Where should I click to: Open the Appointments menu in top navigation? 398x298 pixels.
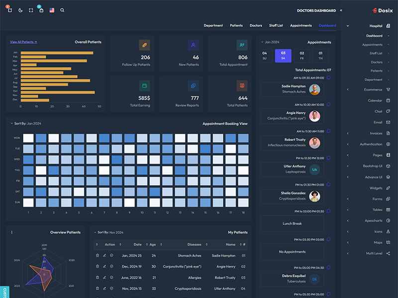pyautogui.click(x=300, y=25)
